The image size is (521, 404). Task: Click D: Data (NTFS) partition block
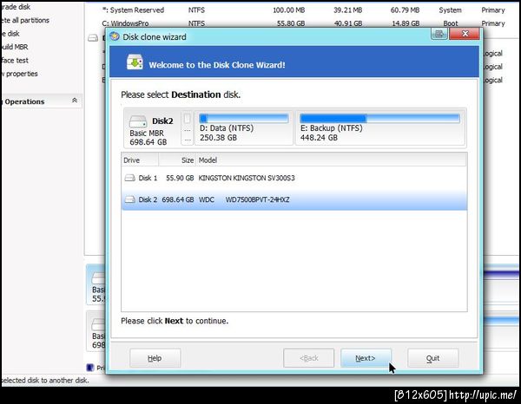coord(243,128)
